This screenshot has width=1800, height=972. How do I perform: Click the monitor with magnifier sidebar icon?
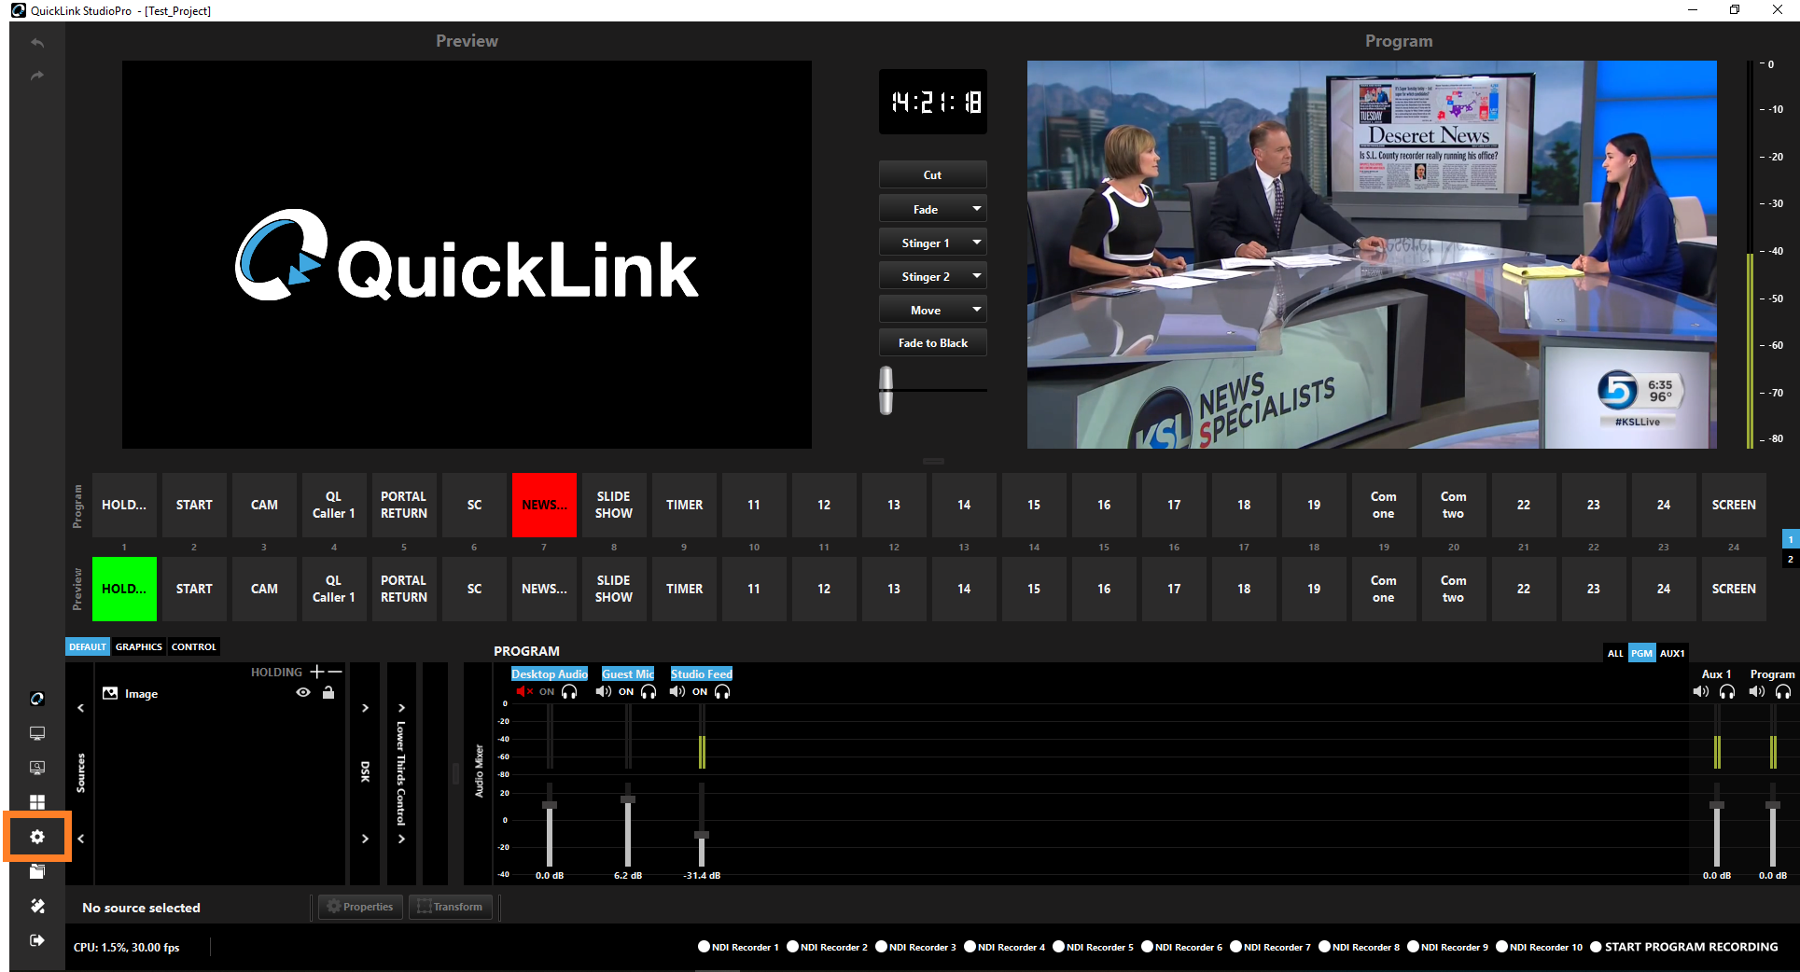(x=37, y=768)
